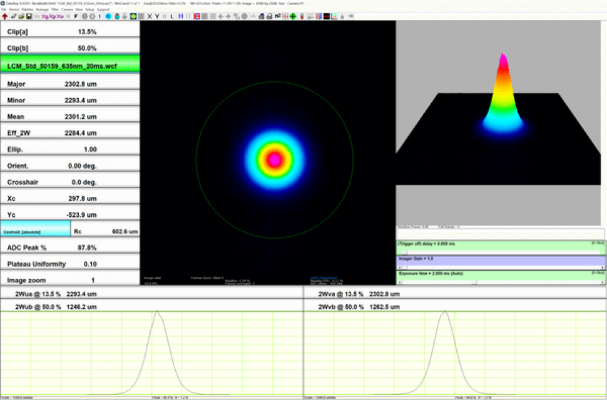Select the green crosshair target toolbar icon

click(x=292, y=17)
